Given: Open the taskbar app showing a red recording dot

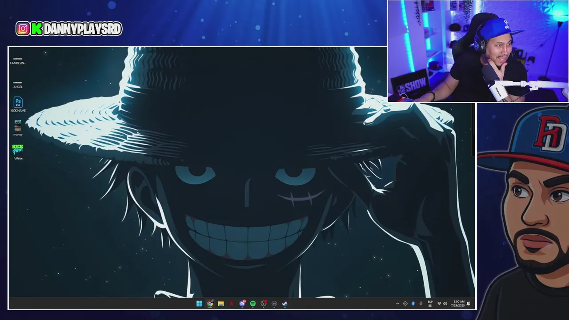Looking at the screenshot, I should pos(264,304).
